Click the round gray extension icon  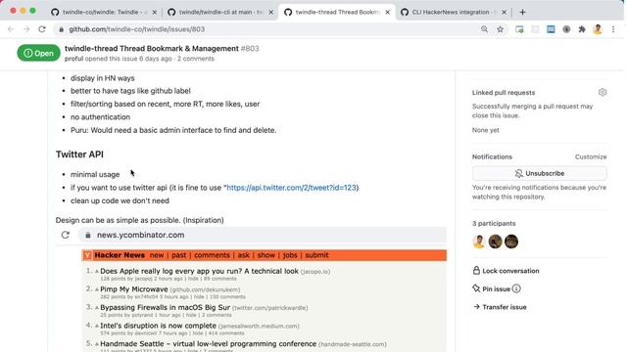566,29
